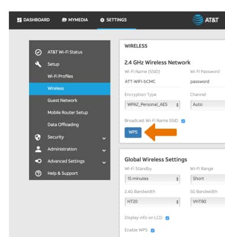Toggle the Enable WPS checkbox
Image resolution: width=225 pixels, height=237 pixels.
click(153, 230)
